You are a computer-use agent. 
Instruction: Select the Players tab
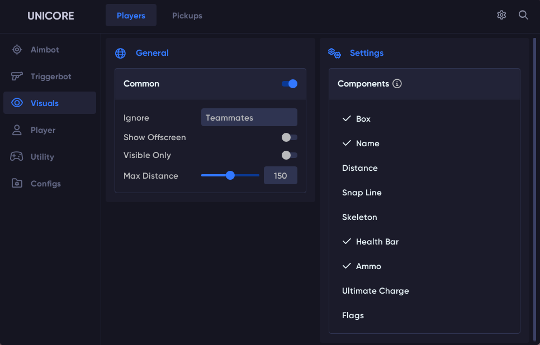tap(131, 16)
